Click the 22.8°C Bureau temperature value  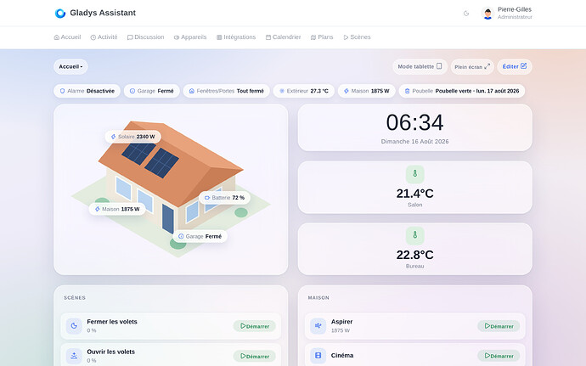tap(414, 255)
